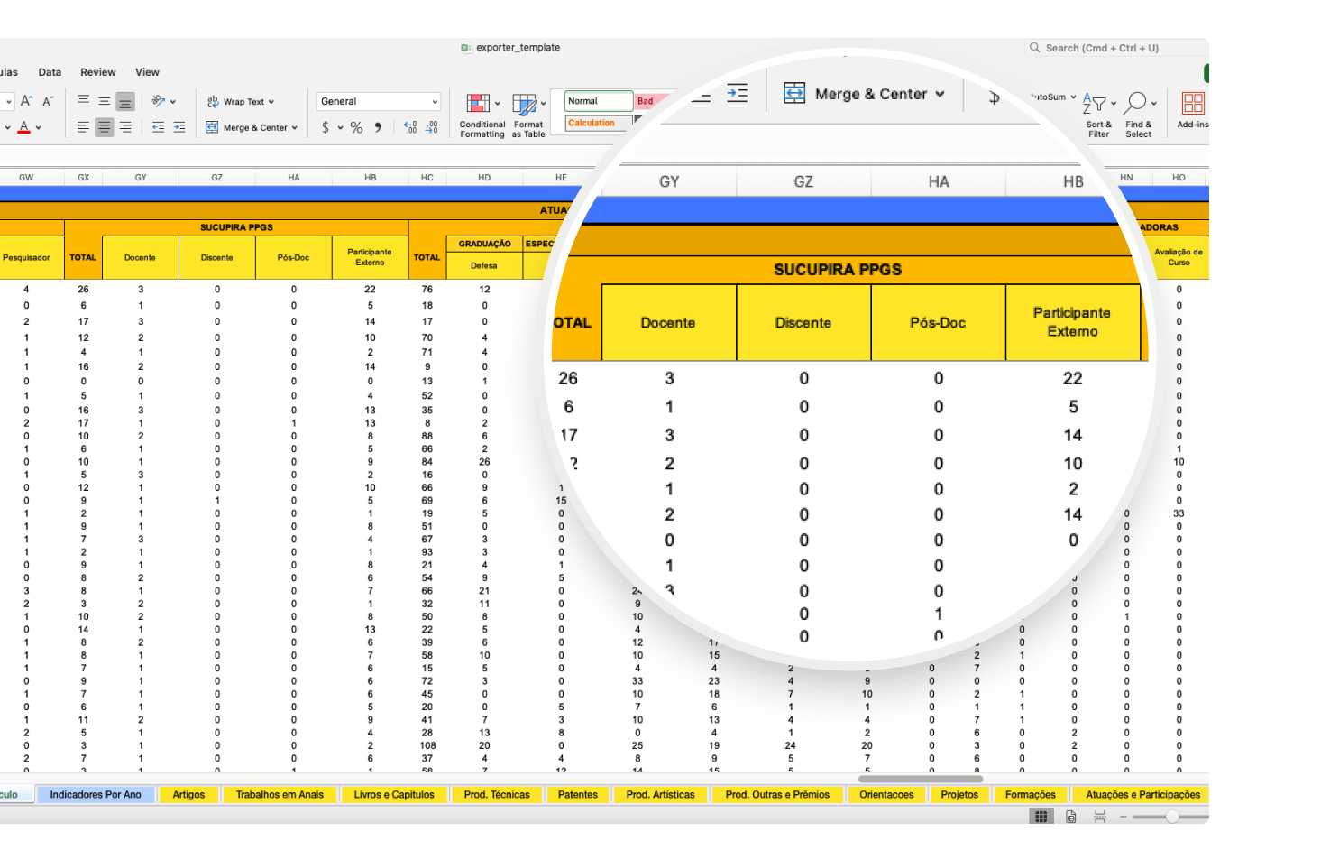
Task: Align cell content to the top
Action: pos(84,101)
